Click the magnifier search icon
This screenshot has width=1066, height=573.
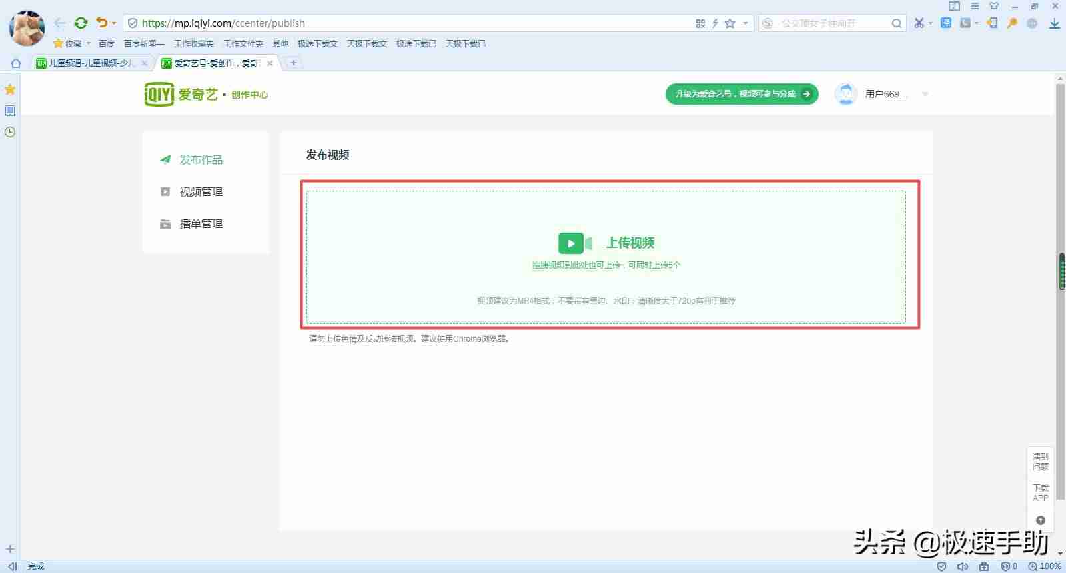click(x=897, y=23)
